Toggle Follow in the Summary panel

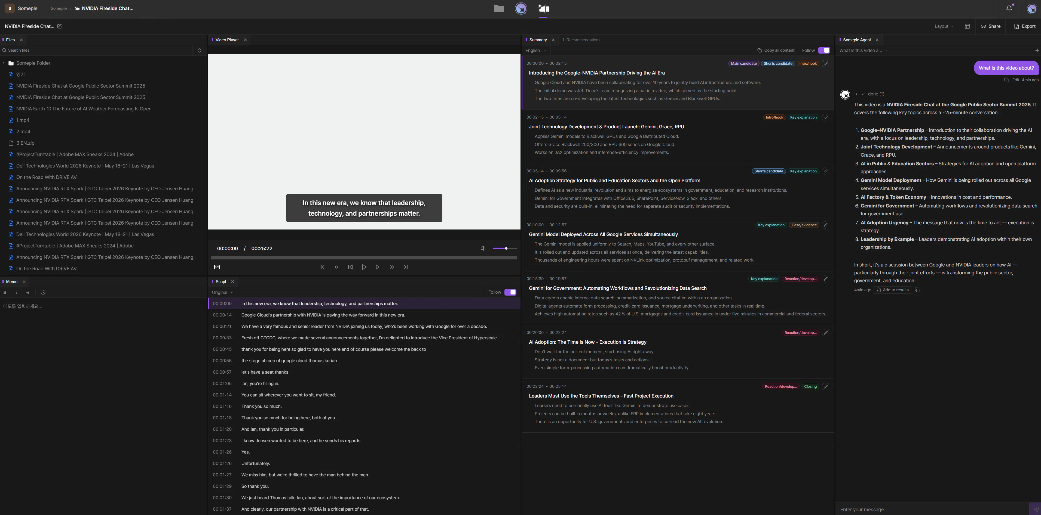(x=824, y=51)
